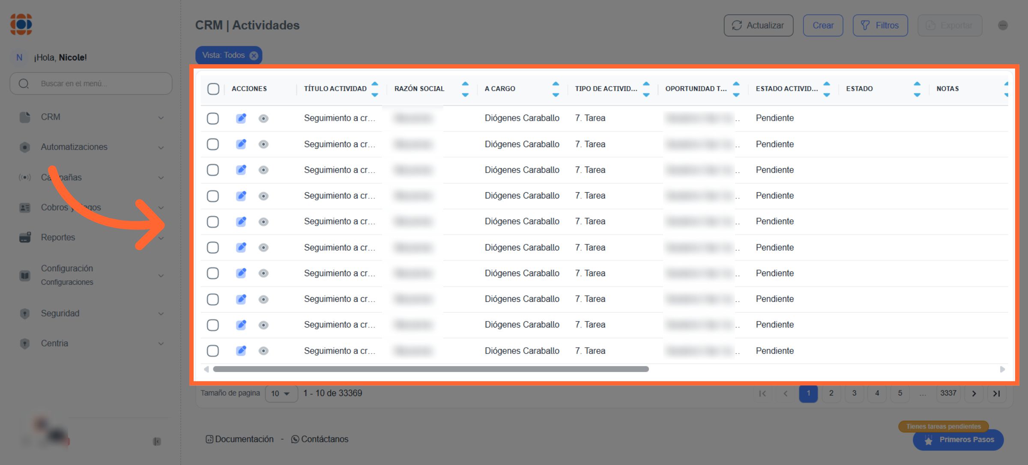Screen dimensions: 1028x465
Task: Click the horizontal table scrollbar
Action: pyautogui.click(x=430, y=369)
